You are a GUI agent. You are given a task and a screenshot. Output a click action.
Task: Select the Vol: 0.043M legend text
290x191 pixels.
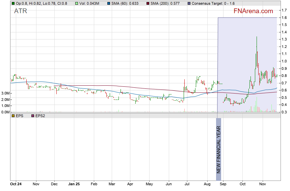pyautogui.click(x=89, y=3)
